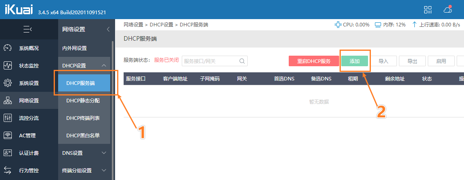This screenshot has width=464, height=180.
Task: Click the 内存: 12% indicator text
Action: coord(394,24)
